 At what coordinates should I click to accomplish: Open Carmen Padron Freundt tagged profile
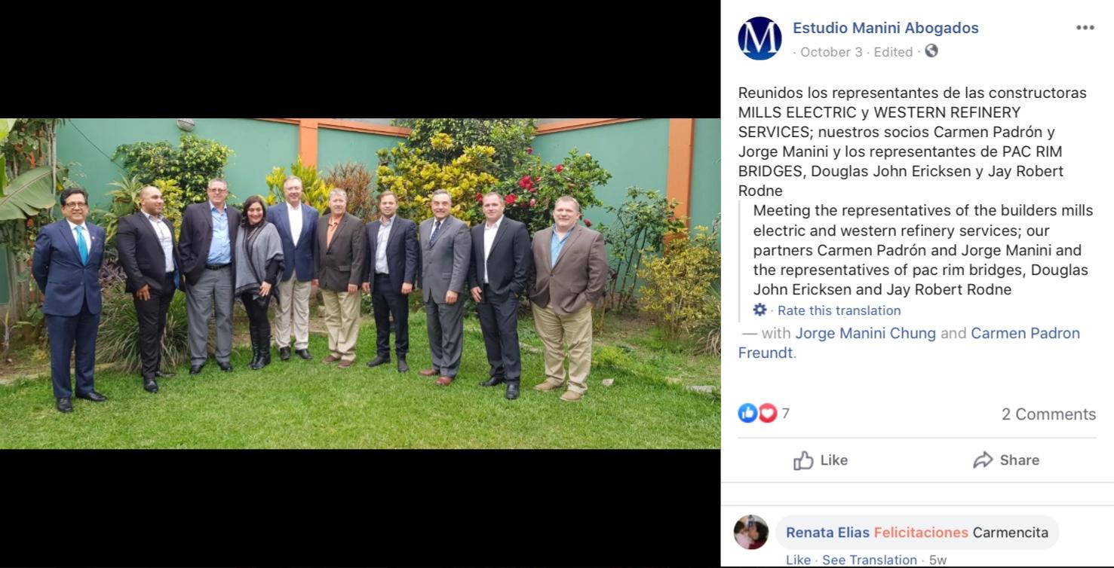[x=909, y=343]
